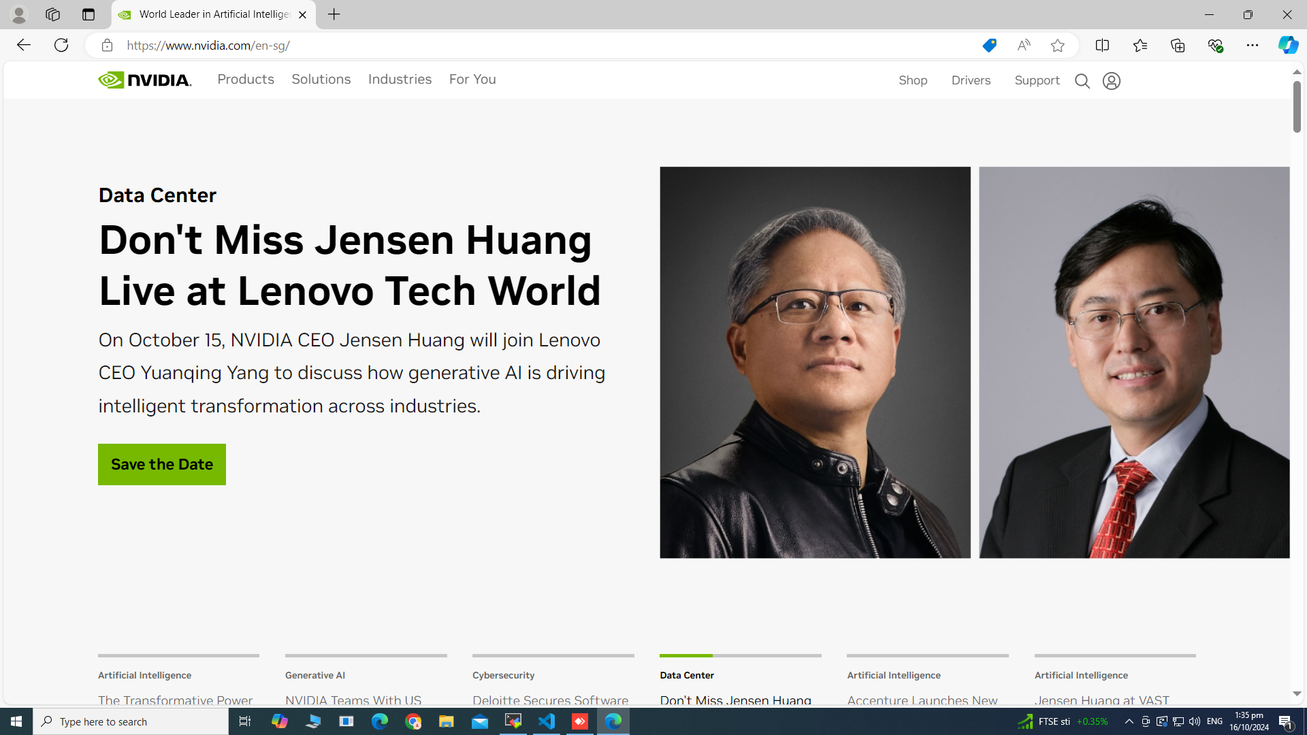The width and height of the screenshot is (1307, 735).
Task: Click the Jensen Huang portrait image
Action: (815, 362)
